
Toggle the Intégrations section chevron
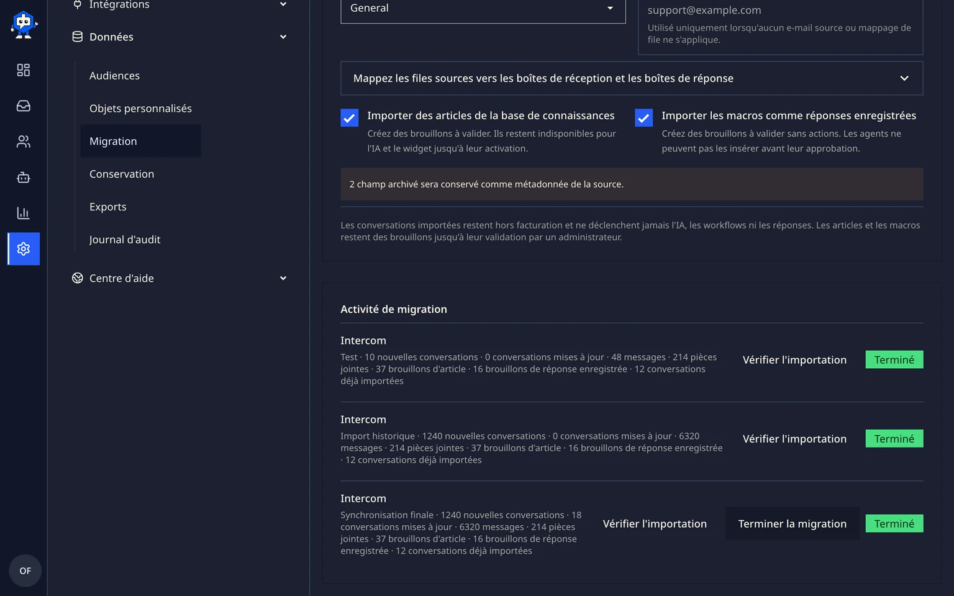pyautogui.click(x=283, y=4)
